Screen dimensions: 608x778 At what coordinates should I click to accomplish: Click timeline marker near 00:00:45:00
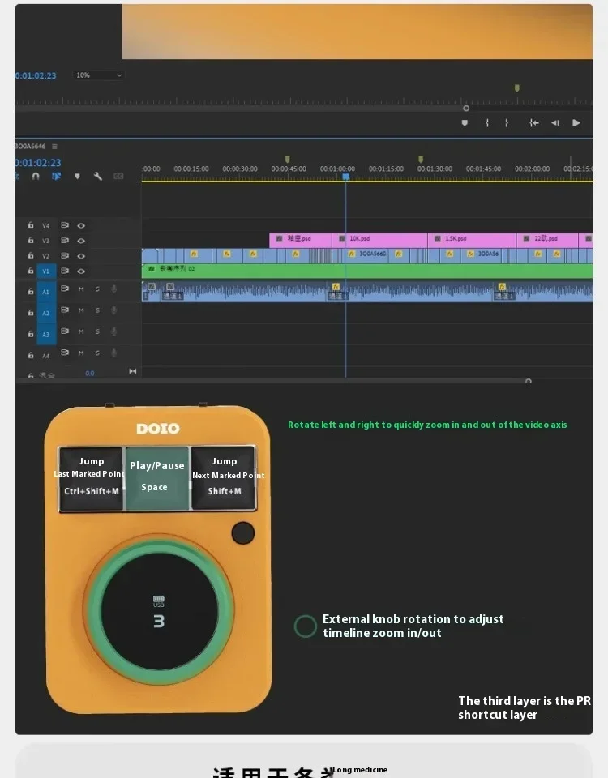click(x=287, y=160)
